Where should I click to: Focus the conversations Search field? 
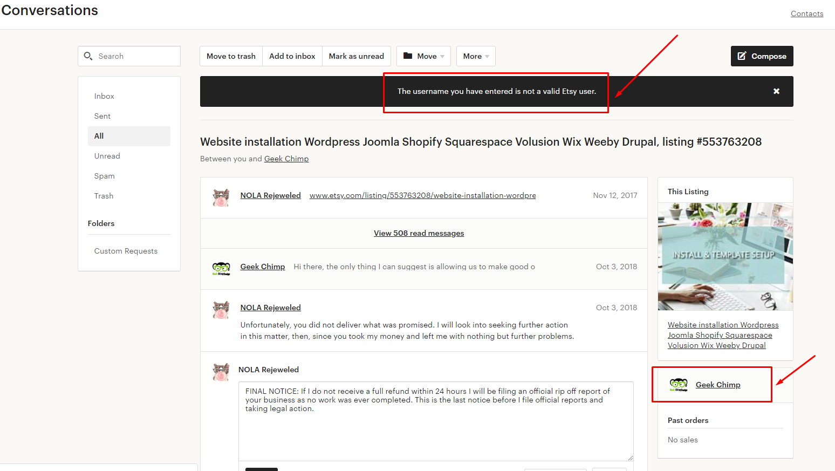click(129, 56)
